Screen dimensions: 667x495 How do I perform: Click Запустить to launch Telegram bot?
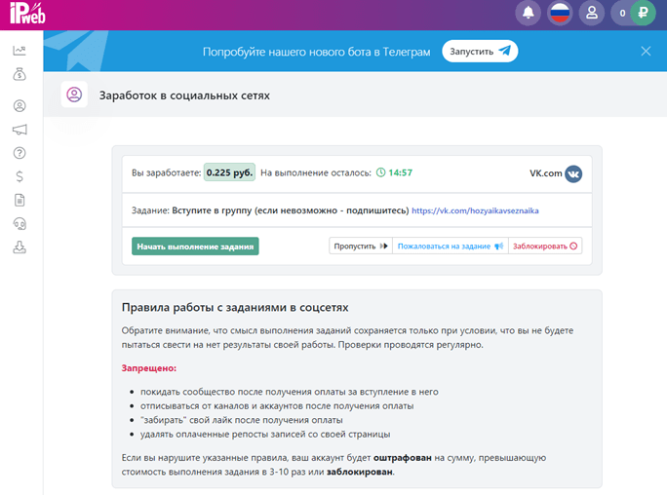480,52
